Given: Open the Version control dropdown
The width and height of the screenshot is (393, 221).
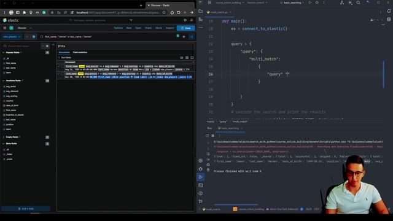Looking at the screenshot, I should [x=257, y=2].
